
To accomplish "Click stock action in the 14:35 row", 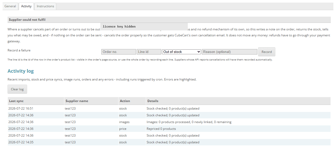I will (123, 142).
